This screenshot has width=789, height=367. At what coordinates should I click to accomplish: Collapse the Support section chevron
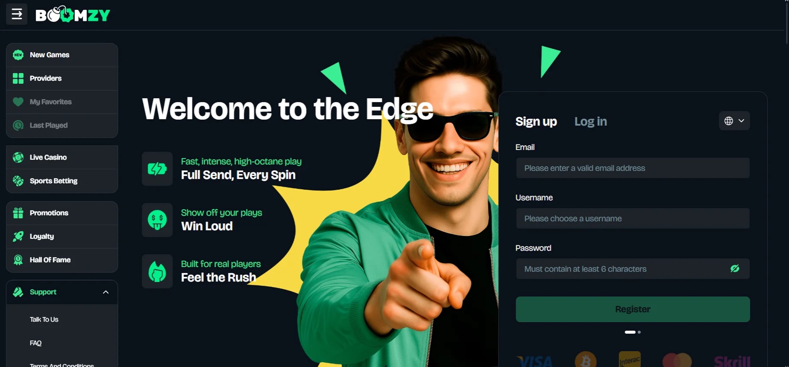[x=106, y=292]
